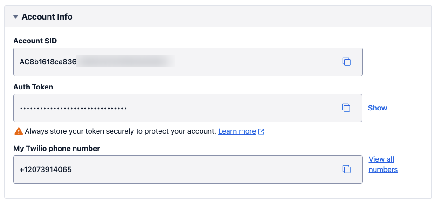Click the blurred portion of Account SID
The height and width of the screenshot is (206, 436).
pyautogui.click(x=125, y=62)
